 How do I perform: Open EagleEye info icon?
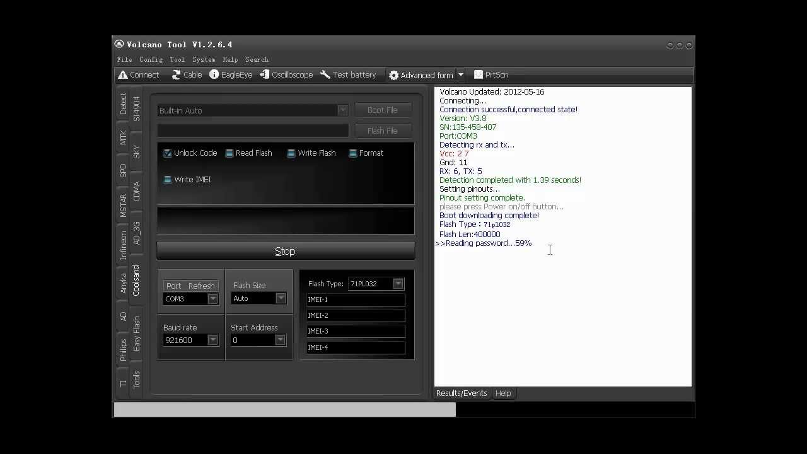[214, 74]
